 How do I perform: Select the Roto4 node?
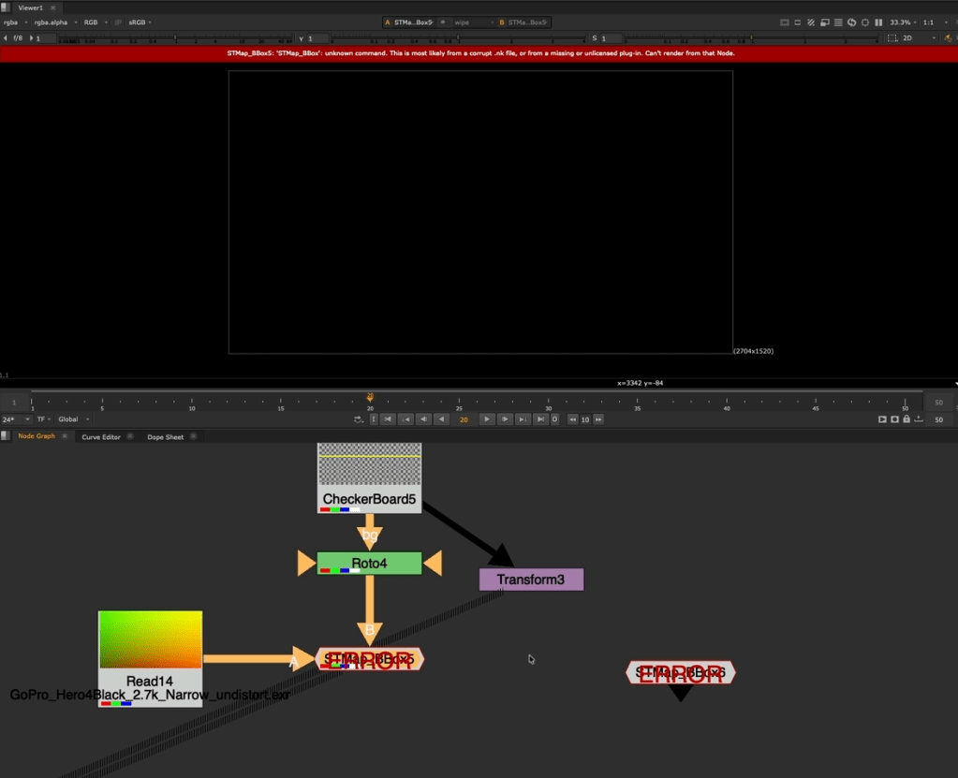[369, 563]
